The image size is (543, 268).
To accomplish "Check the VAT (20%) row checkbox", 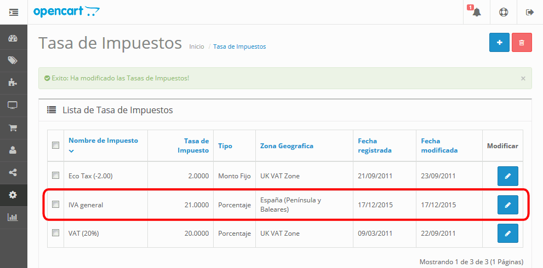I will 55,233.
